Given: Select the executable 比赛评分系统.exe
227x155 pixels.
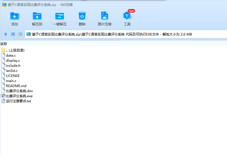Looking at the screenshot, I should coord(19,96).
